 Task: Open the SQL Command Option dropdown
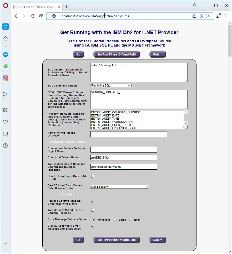coord(111,85)
